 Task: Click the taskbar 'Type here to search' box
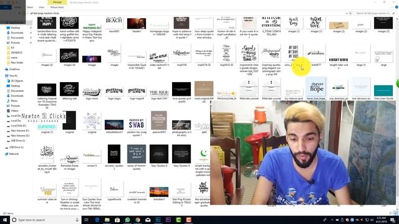coord(46,220)
